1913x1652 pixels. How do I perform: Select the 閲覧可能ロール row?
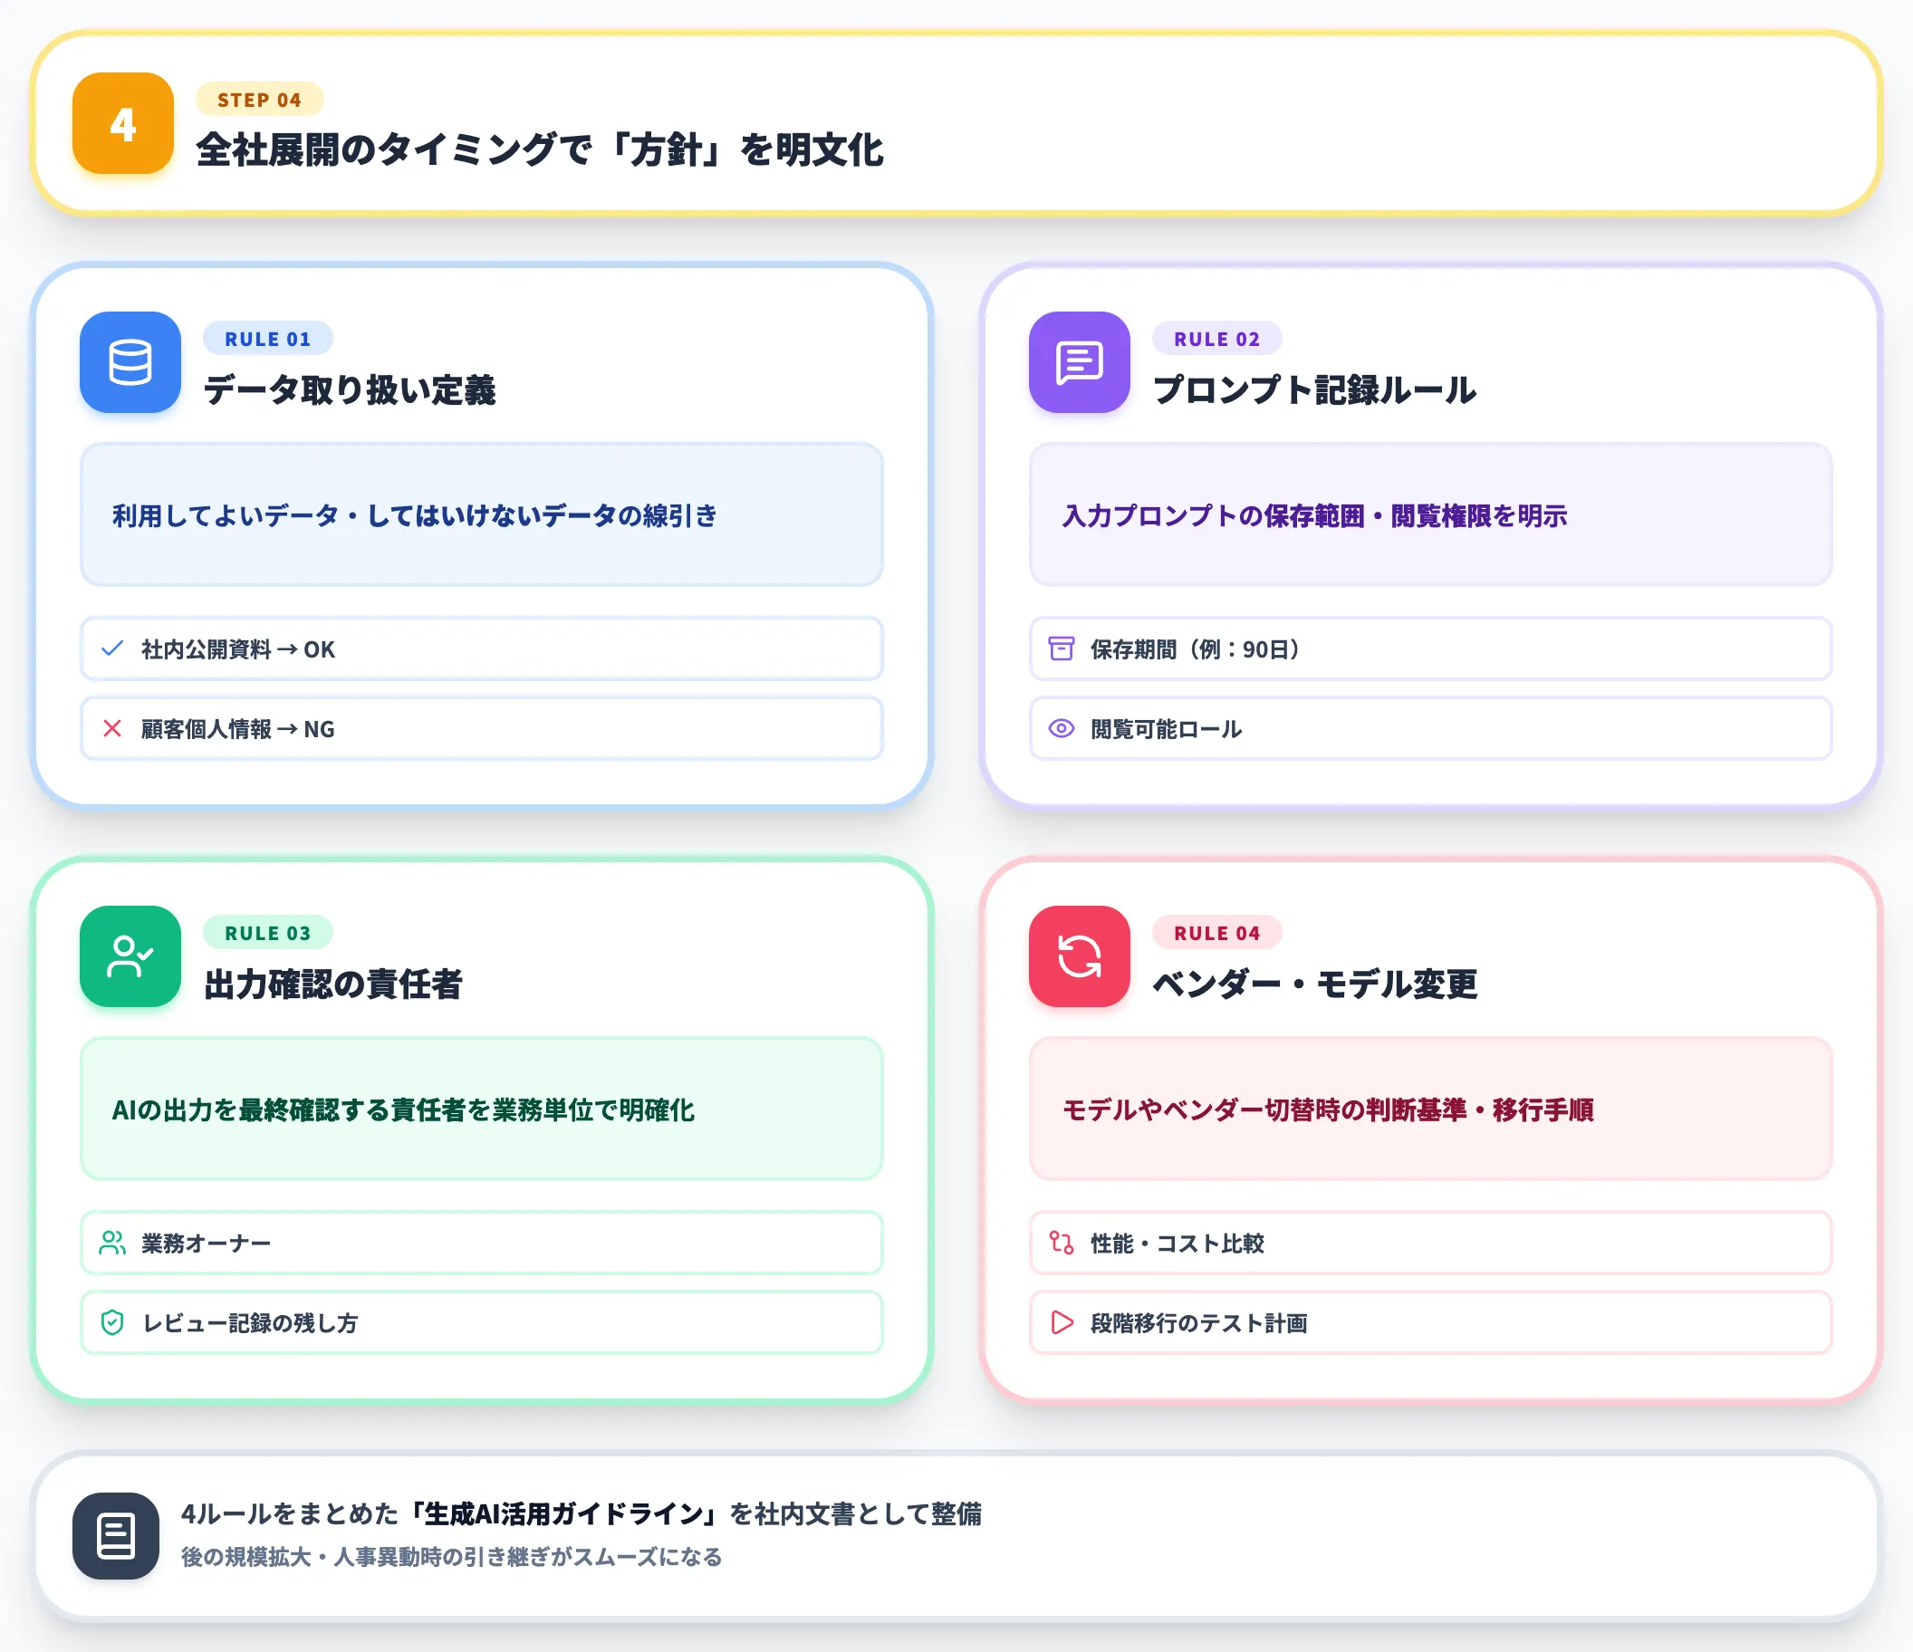pos(1431,728)
